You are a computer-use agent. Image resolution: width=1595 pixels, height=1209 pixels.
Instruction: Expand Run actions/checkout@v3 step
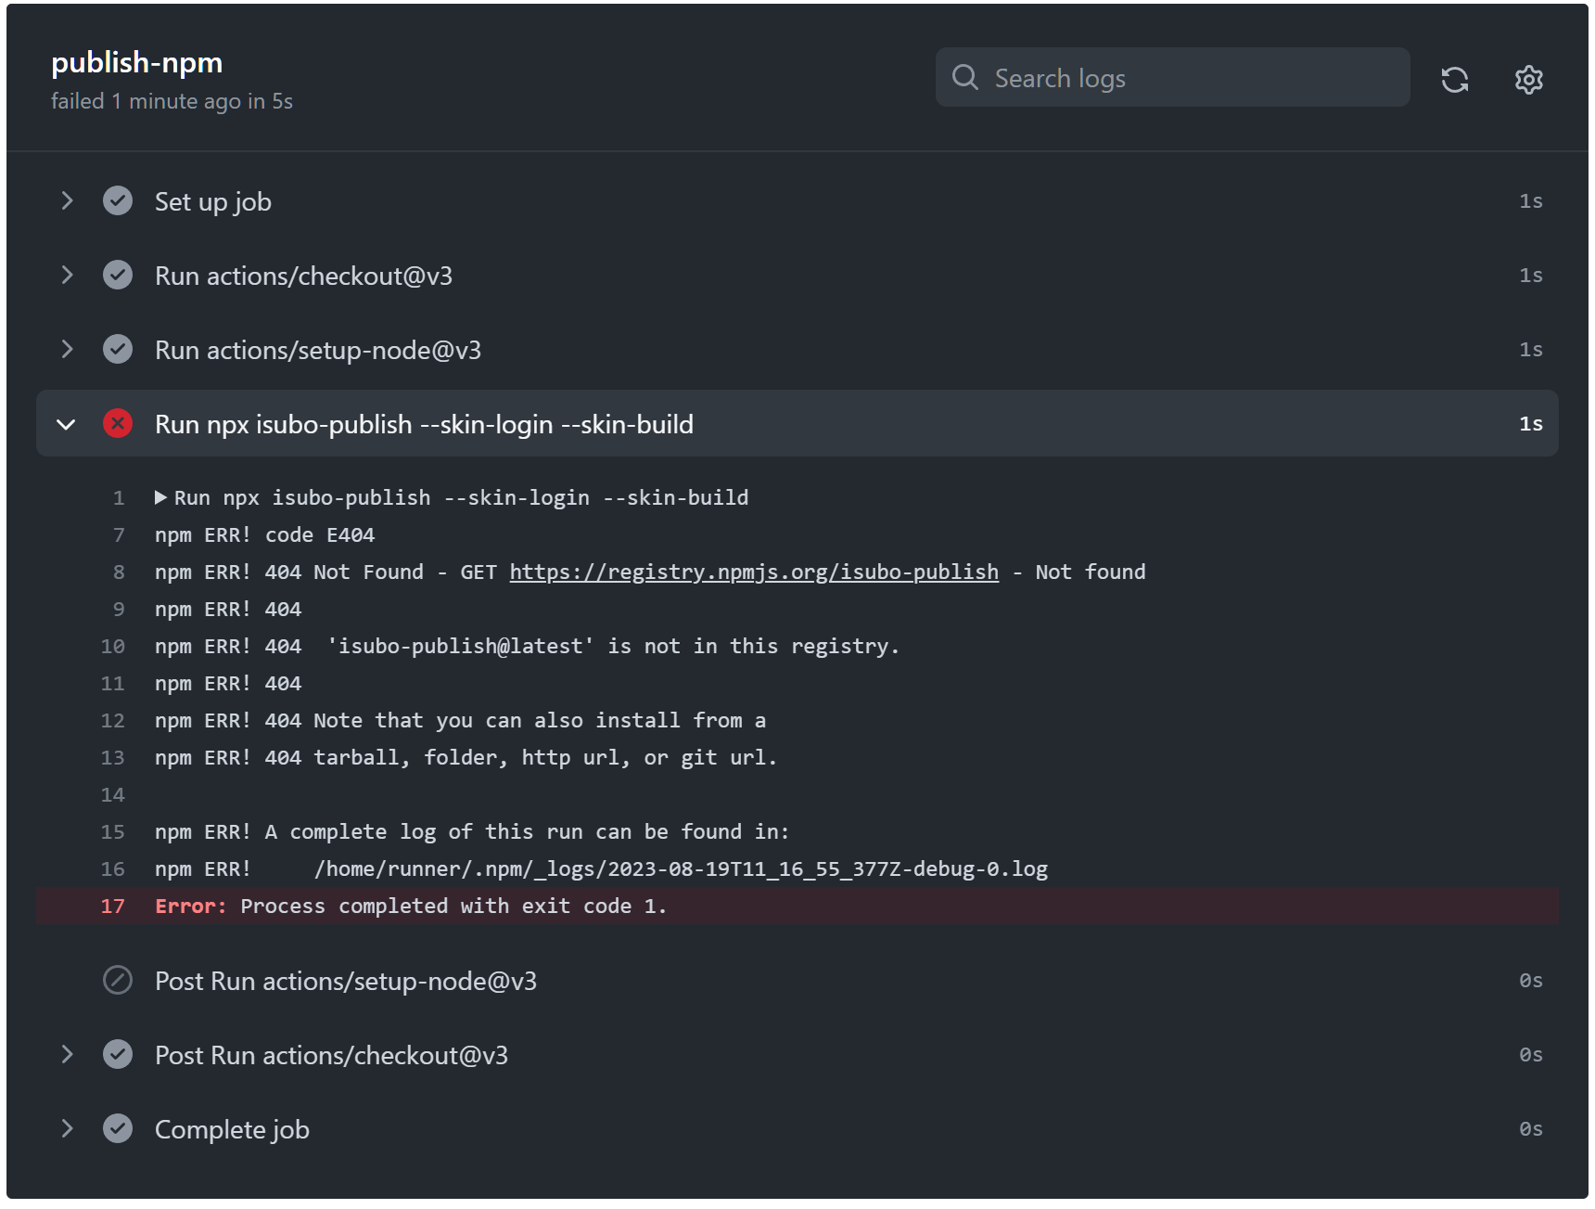[66, 275]
